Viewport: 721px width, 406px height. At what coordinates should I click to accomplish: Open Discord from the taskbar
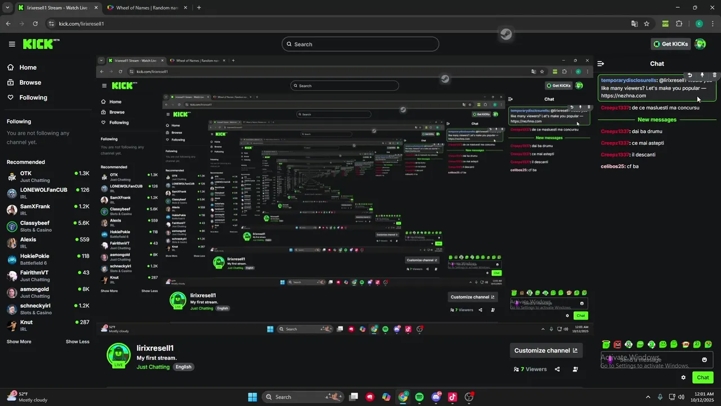pos(436,397)
